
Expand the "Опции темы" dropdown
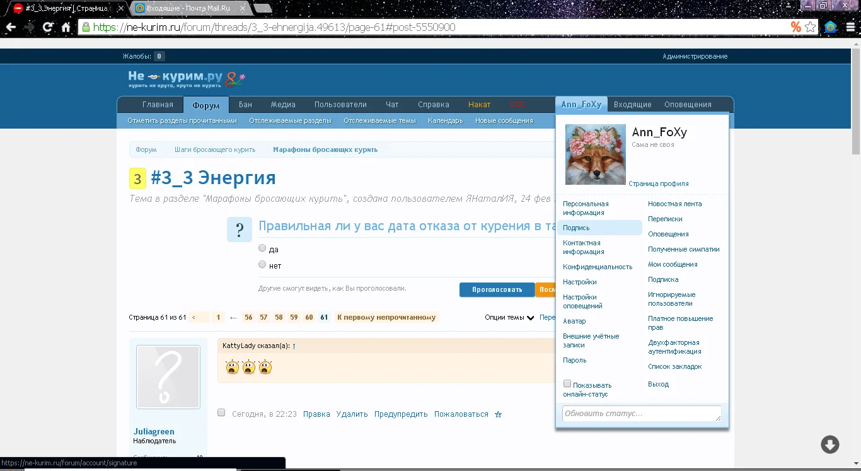pyautogui.click(x=509, y=318)
